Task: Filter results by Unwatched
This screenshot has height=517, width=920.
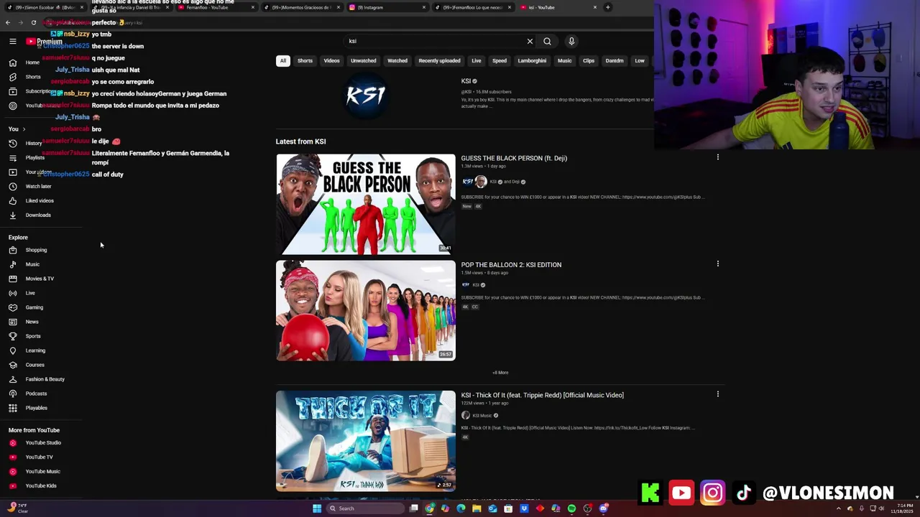Action: tap(363, 61)
